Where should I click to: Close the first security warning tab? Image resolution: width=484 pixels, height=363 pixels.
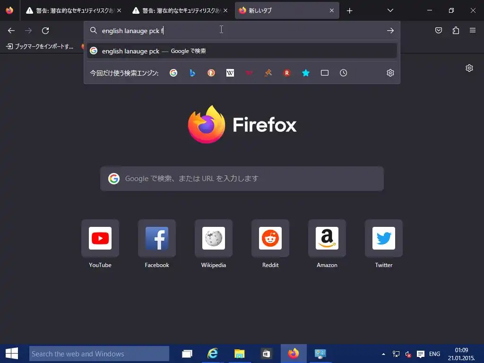(119, 10)
